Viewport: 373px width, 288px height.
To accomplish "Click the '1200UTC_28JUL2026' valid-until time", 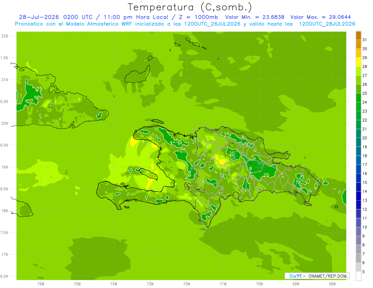I will pyautogui.click(x=327, y=24).
